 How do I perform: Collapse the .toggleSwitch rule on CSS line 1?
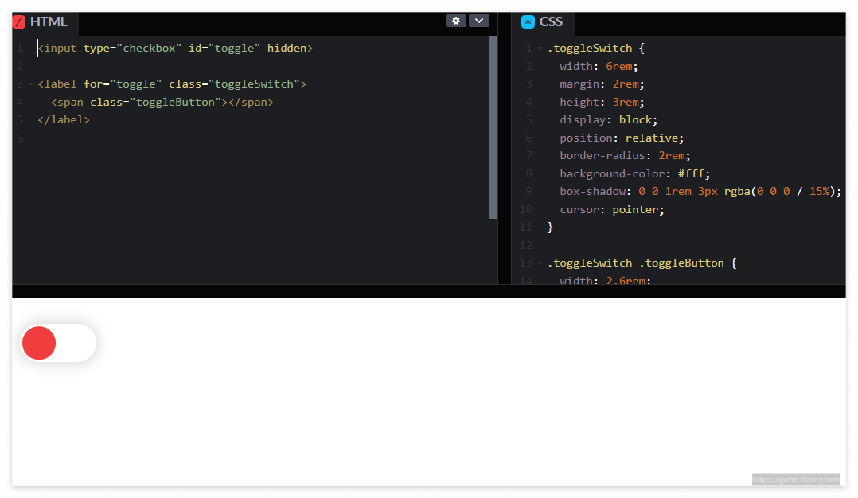click(x=540, y=49)
